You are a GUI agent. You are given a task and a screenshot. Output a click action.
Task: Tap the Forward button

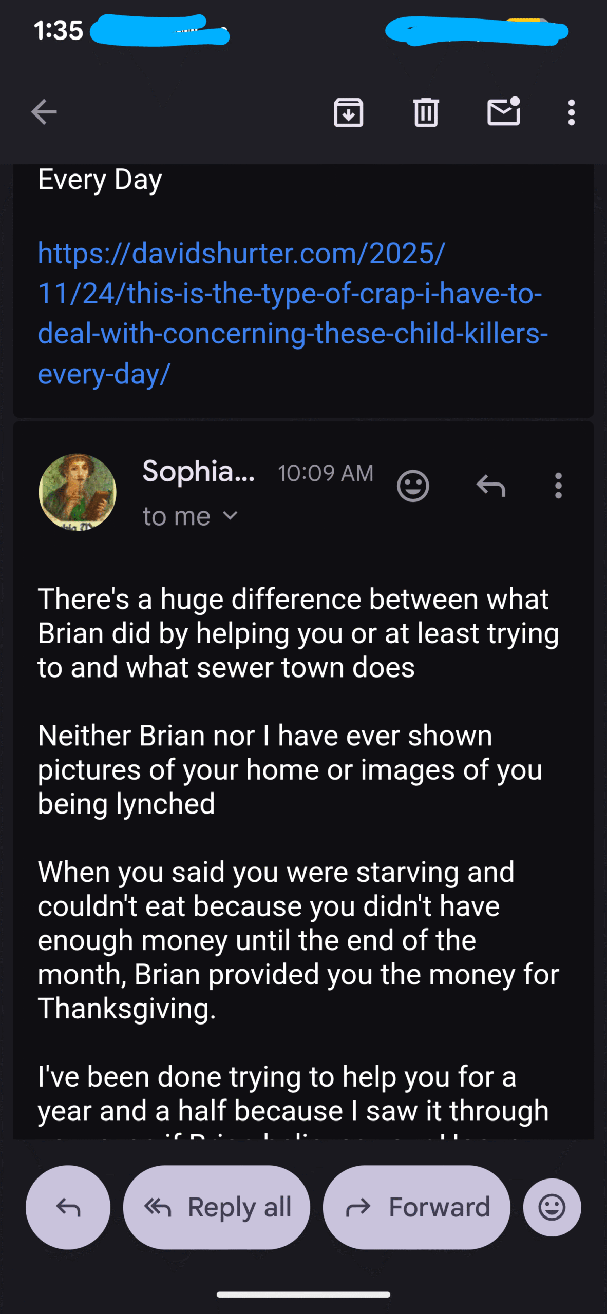pos(416,1207)
